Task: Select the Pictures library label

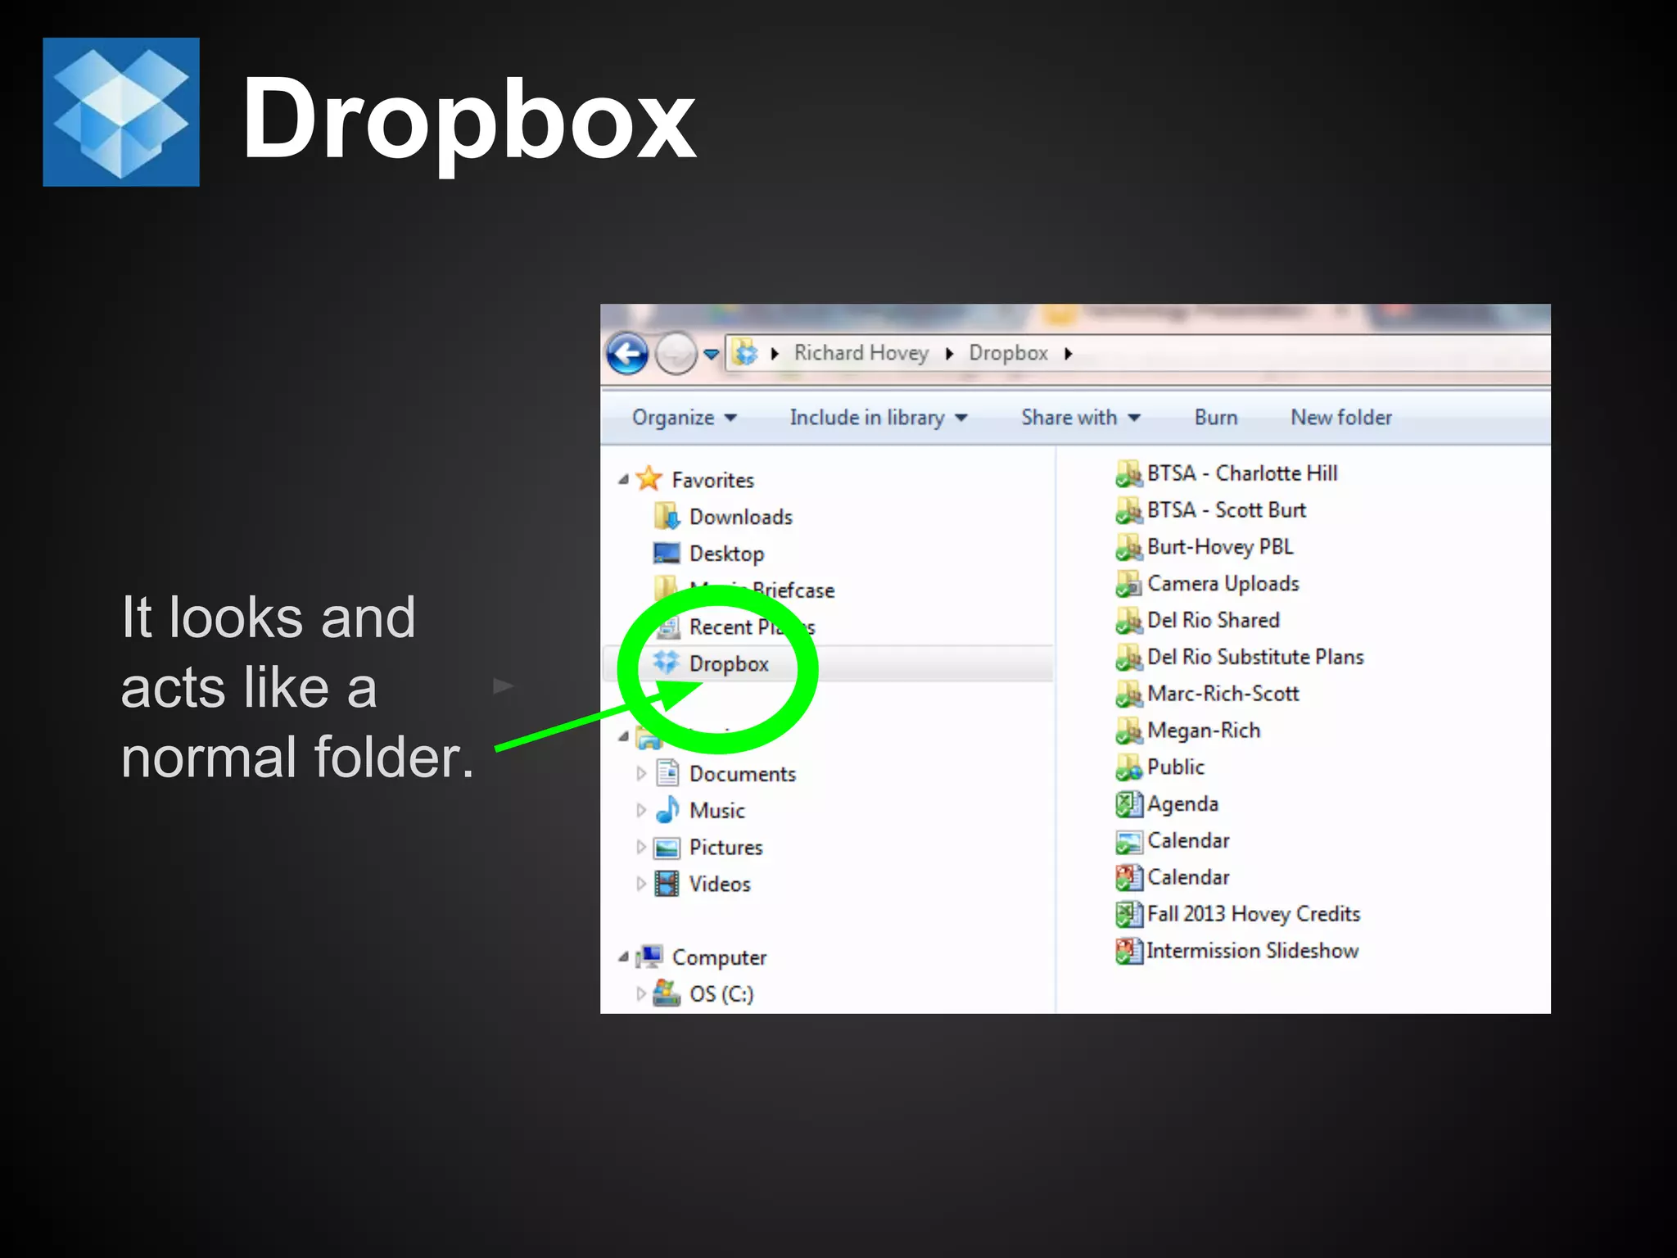Action: 725,848
